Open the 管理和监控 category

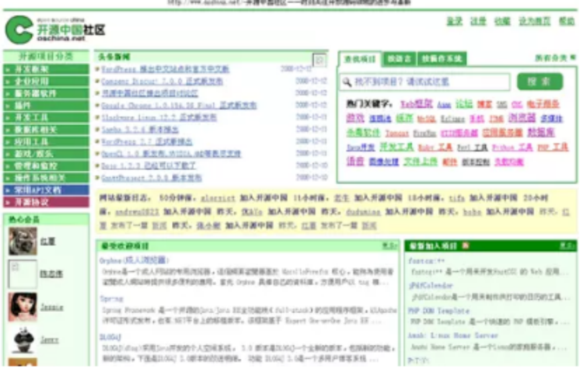point(46,166)
